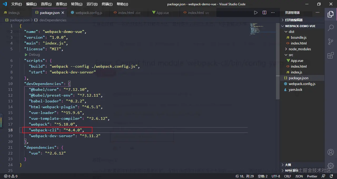Open the Explorer activity bar icon
Screen dimensions: 337x179
331,14
